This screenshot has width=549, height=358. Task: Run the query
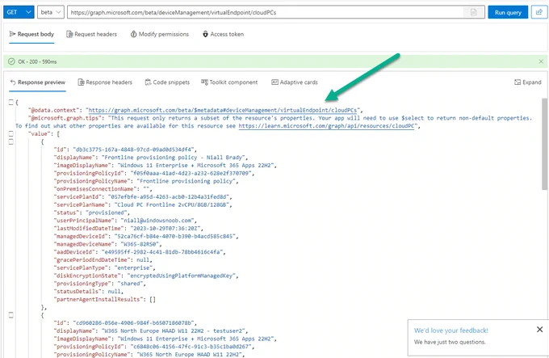pos(508,12)
